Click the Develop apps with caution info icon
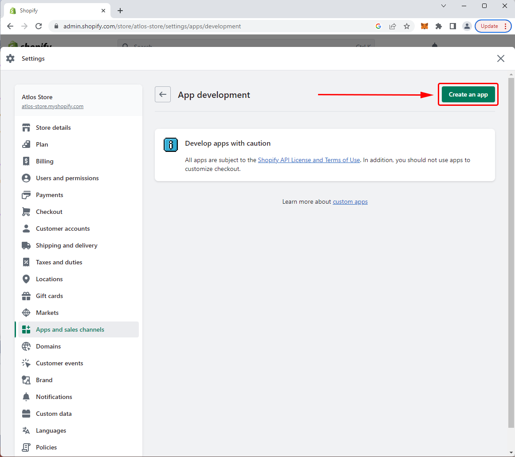Viewport: 515px width, 457px height. click(x=171, y=144)
